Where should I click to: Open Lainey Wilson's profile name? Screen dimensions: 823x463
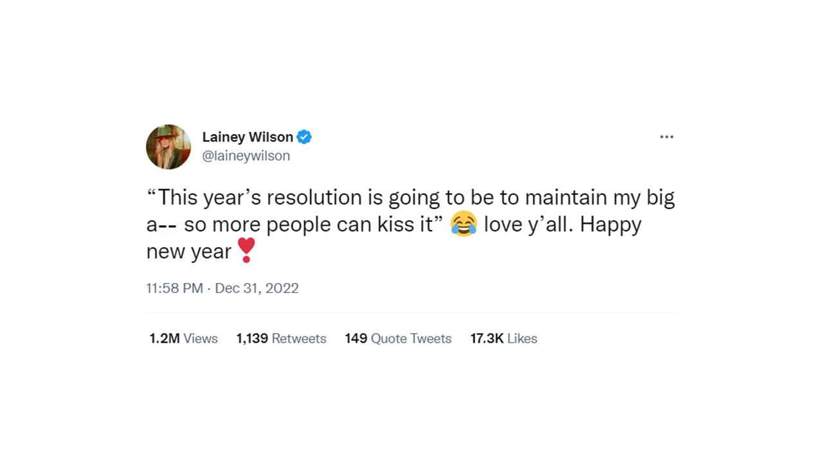click(248, 136)
